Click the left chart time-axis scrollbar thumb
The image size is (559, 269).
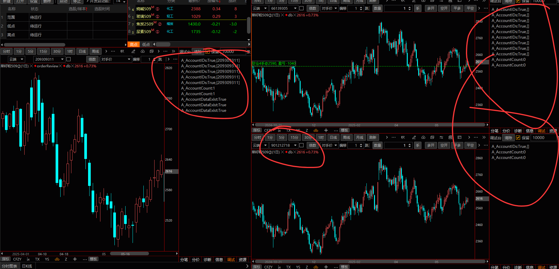129,254
